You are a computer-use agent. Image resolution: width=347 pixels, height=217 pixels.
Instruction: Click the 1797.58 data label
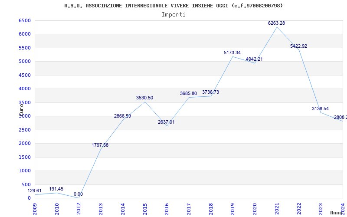point(100,145)
